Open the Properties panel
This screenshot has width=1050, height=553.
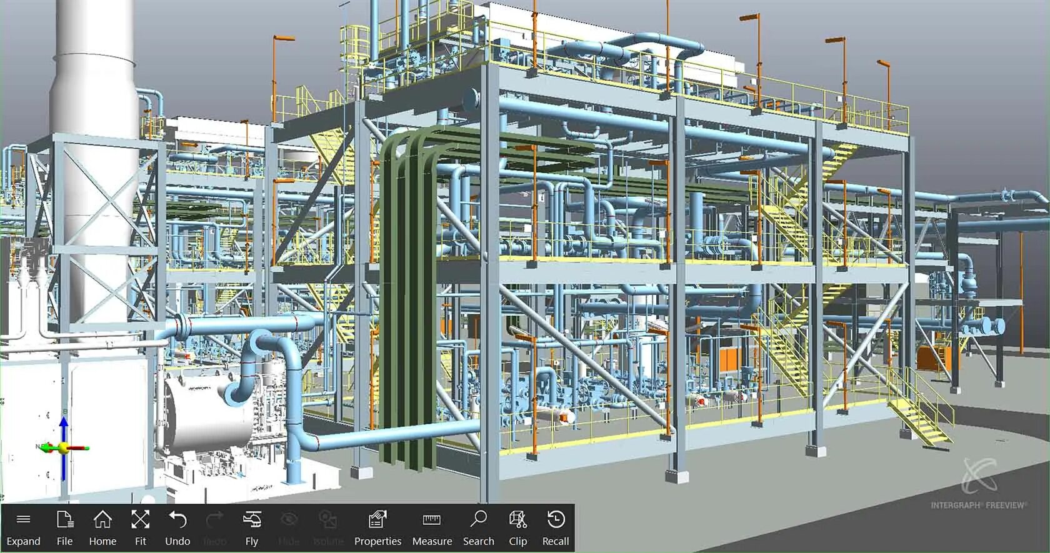[x=377, y=528]
